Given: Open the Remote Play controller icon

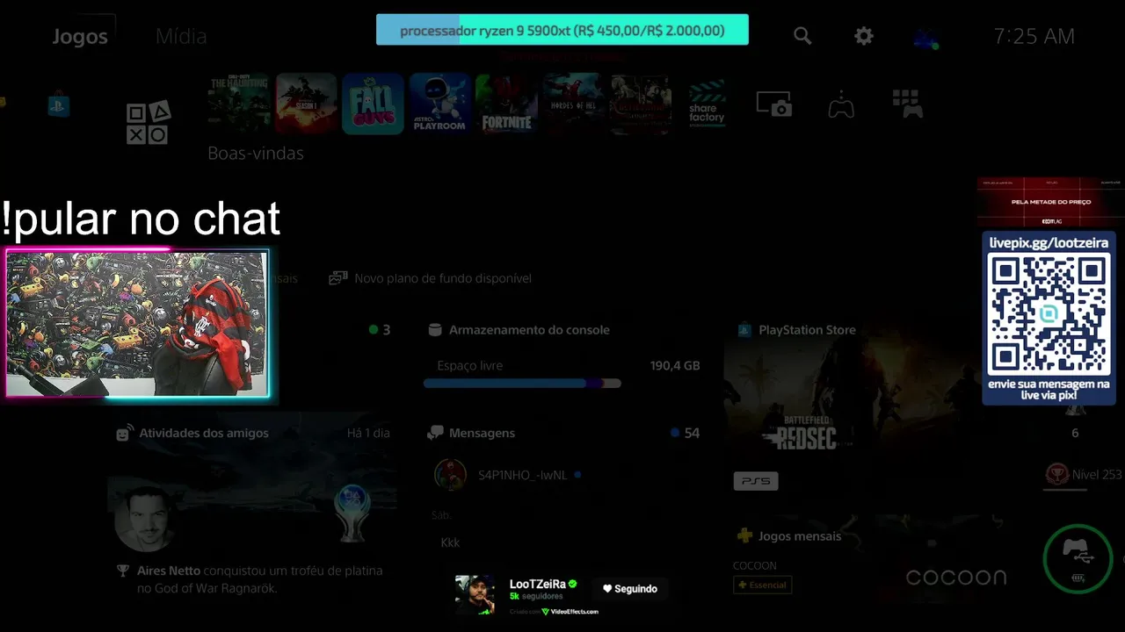Looking at the screenshot, I should click(x=841, y=104).
